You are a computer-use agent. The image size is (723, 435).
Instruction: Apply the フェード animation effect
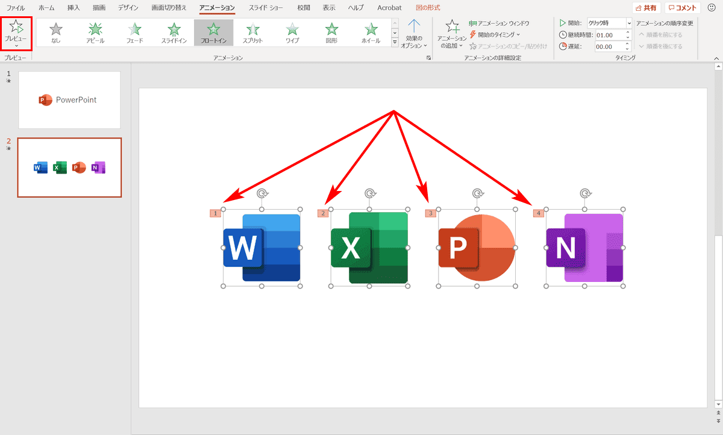pyautogui.click(x=134, y=33)
